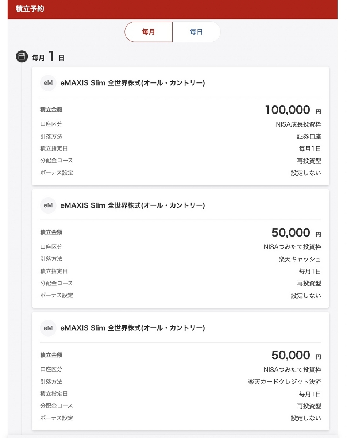Click the eM fund icon in first card
The width and height of the screenshot is (347, 438).
(x=48, y=83)
